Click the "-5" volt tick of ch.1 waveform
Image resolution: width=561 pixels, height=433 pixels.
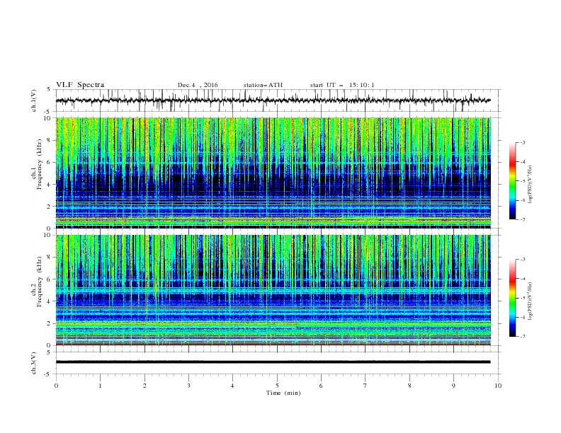pyautogui.click(x=48, y=112)
